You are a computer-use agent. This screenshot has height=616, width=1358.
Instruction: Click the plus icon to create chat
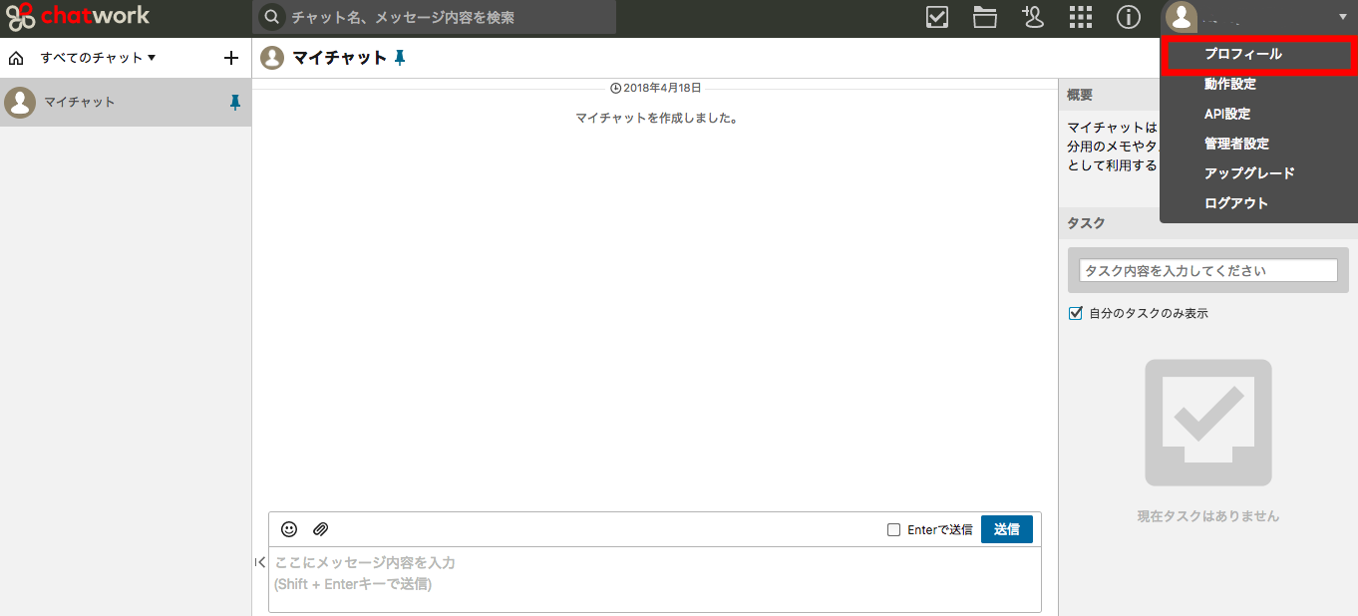[x=231, y=58]
